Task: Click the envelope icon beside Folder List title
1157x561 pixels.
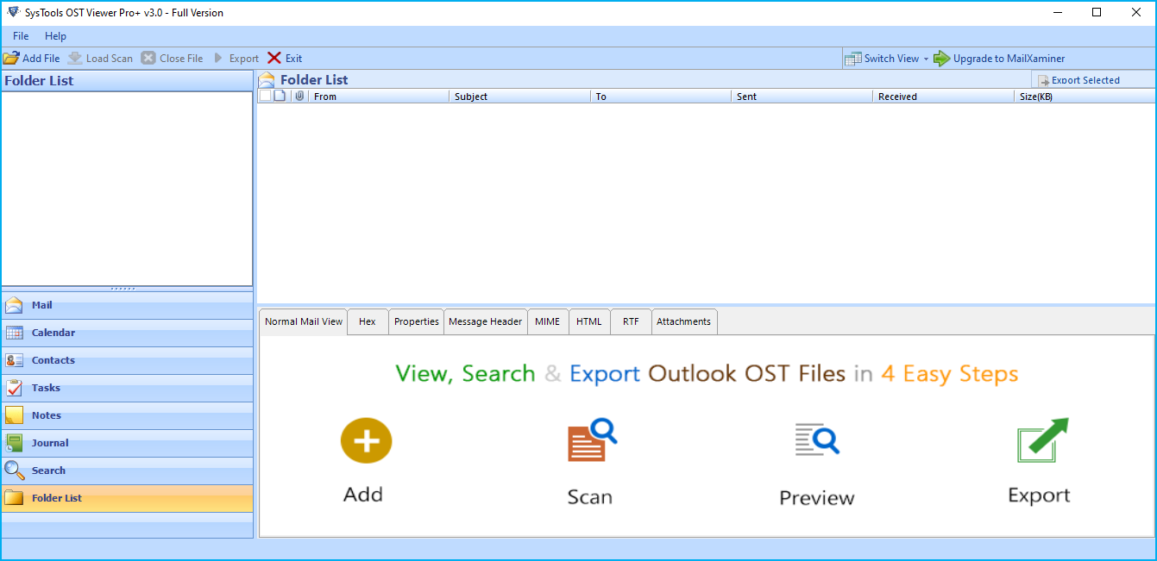Action: [x=267, y=79]
